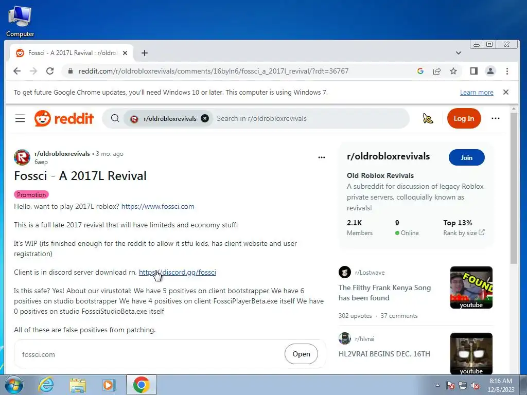527x395 pixels.
Task: Open the r/Lostwave community link
Action: 370,273
